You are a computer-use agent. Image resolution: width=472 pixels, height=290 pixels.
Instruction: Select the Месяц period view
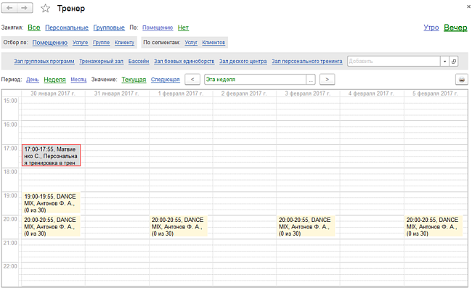(78, 80)
